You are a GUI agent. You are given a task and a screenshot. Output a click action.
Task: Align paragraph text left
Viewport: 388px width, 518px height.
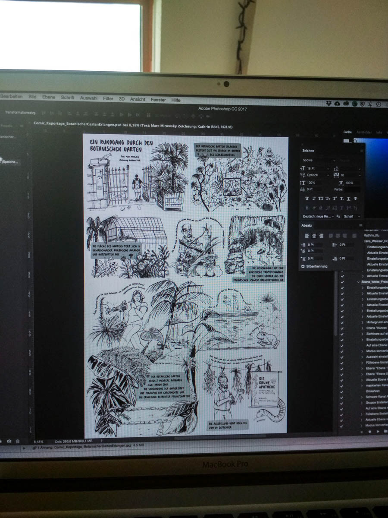(x=307, y=235)
